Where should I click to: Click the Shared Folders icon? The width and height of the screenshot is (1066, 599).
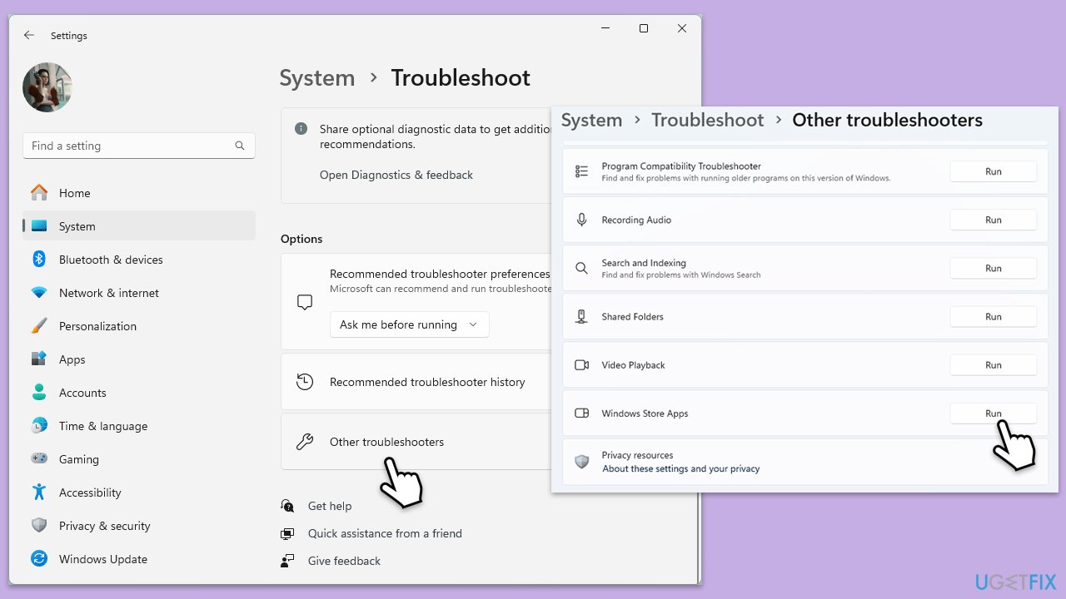click(582, 316)
